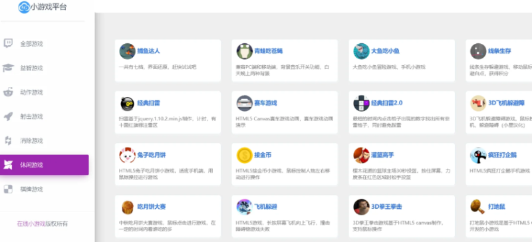
Task: Click the mooncake icon of 吃月饼大赛
Action: coord(128,207)
